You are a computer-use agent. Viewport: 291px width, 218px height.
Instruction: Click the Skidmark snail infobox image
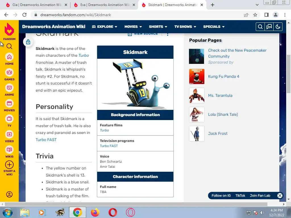pyautogui.click(x=135, y=84)
